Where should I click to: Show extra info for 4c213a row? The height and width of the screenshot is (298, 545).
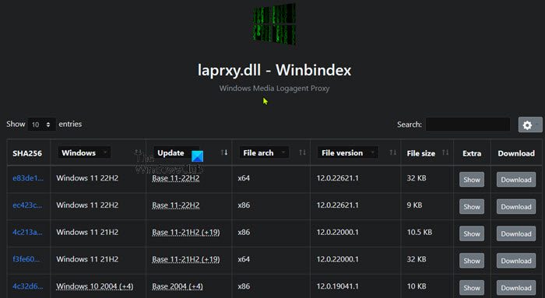click(472, 233)
